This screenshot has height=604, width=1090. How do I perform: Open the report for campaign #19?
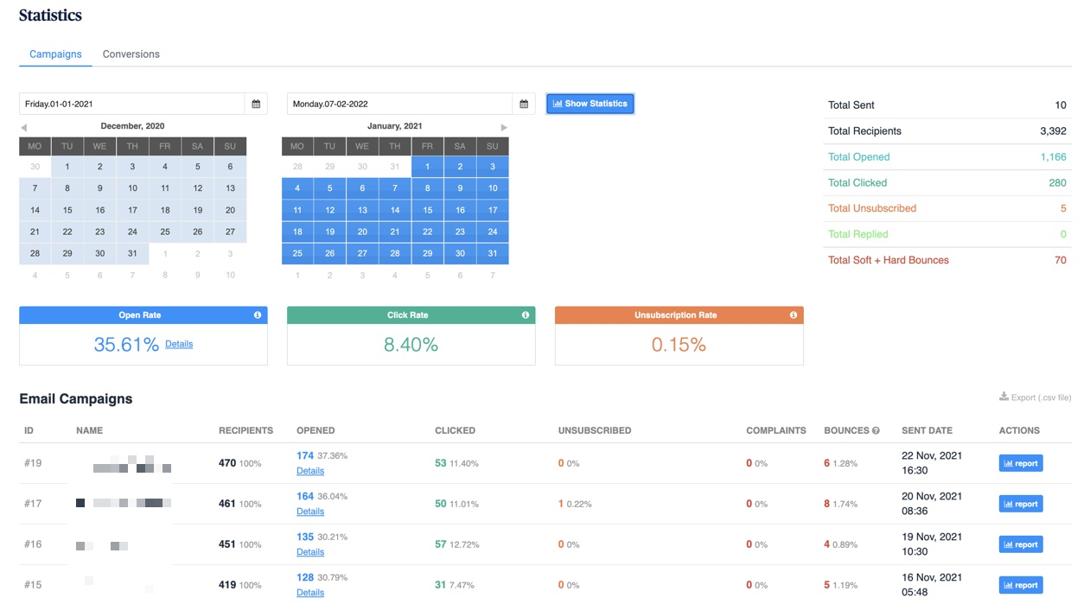pos(1021,463)
